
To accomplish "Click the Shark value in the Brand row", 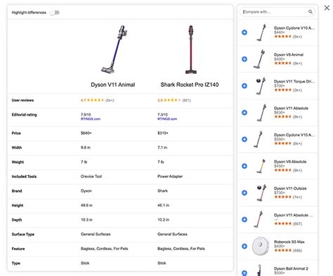I will (x=162, y=191).
